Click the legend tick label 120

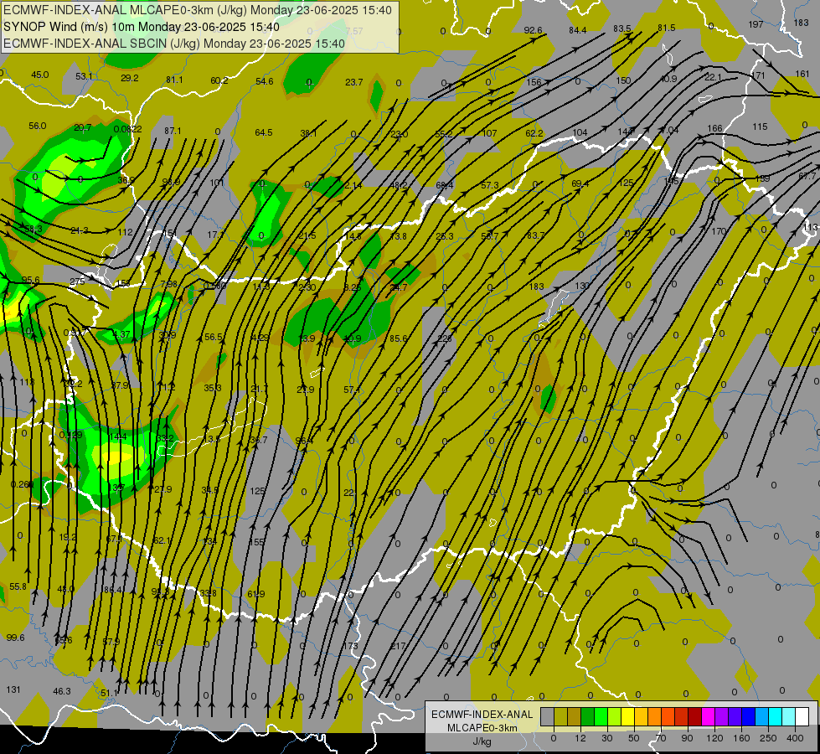(x=714, y=738)
